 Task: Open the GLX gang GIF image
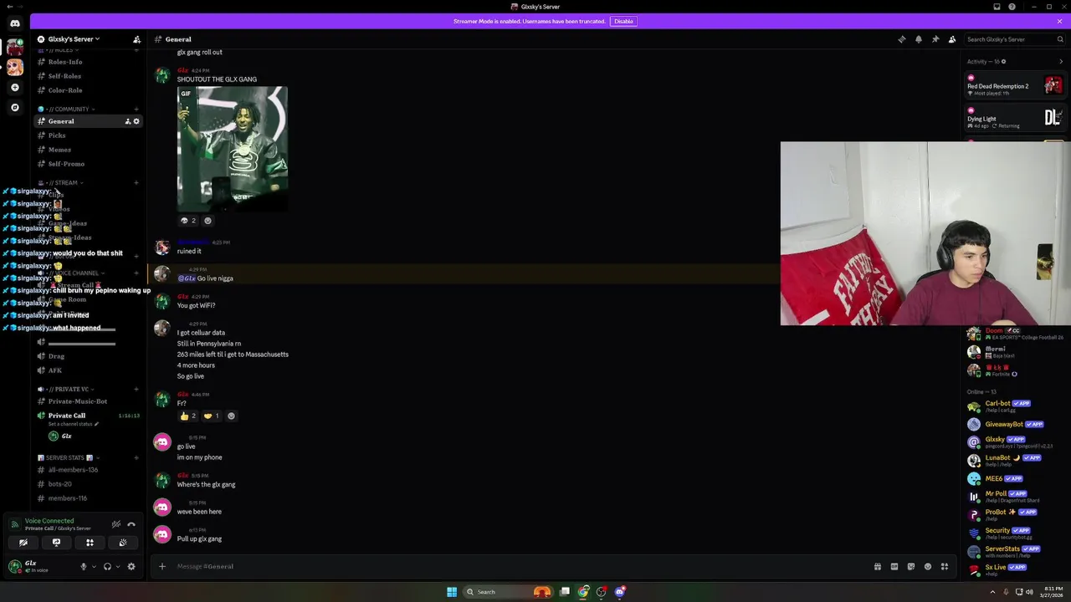click(233, 149)
